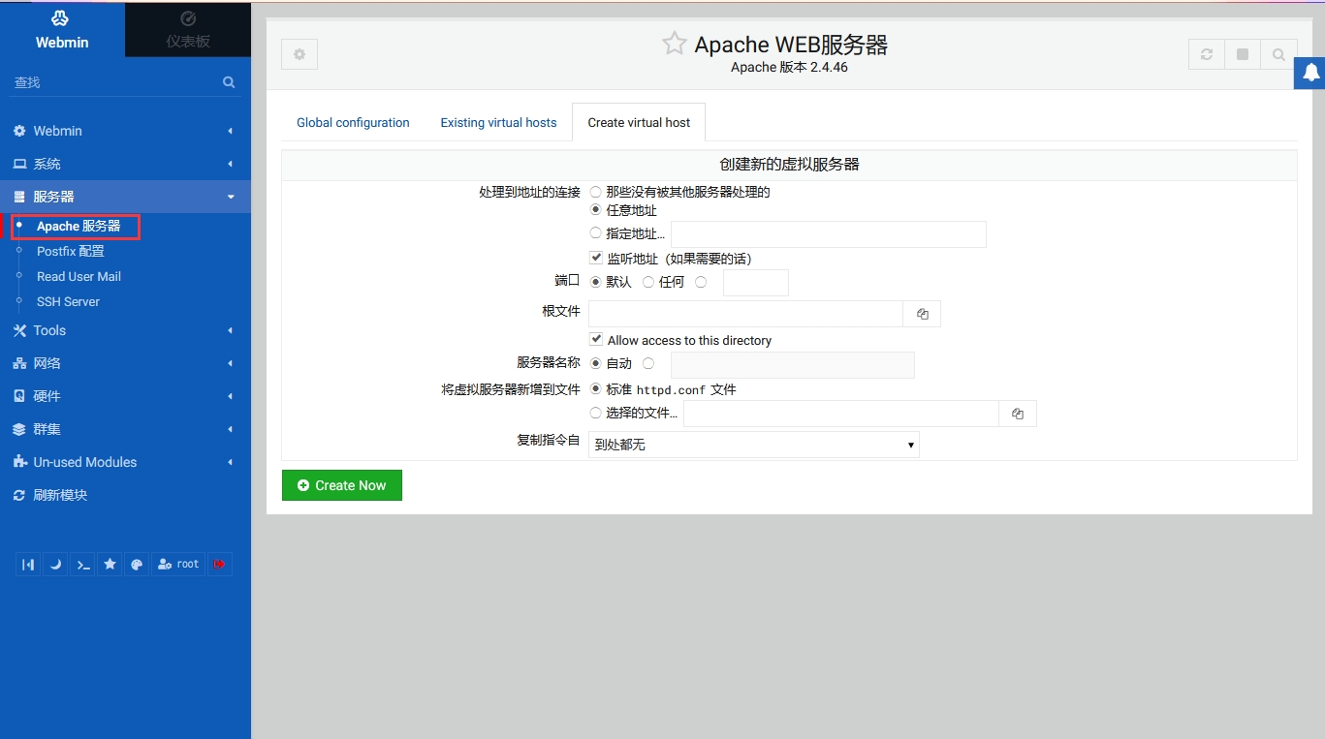Open favorites with the sidebar star icon
The height and width of the screenshot is (739, 1325).
point(110,564)
